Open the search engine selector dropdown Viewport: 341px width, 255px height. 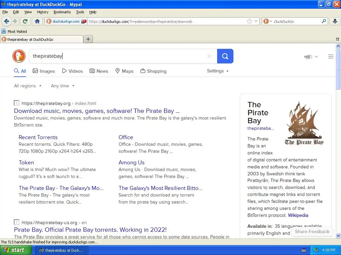point(267,21)
